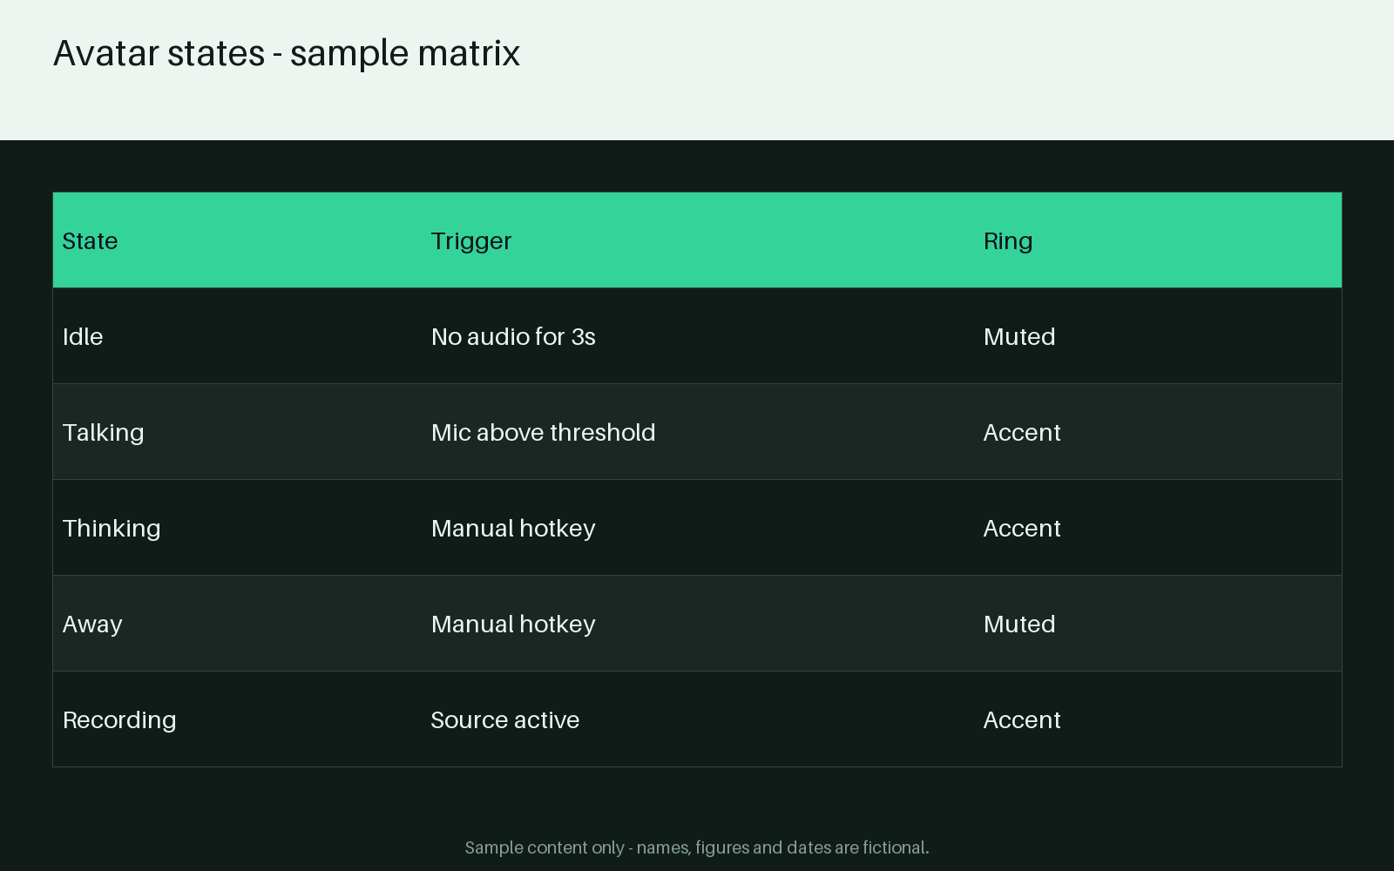Click the sample content disclaimer footer text

(697, 847)
